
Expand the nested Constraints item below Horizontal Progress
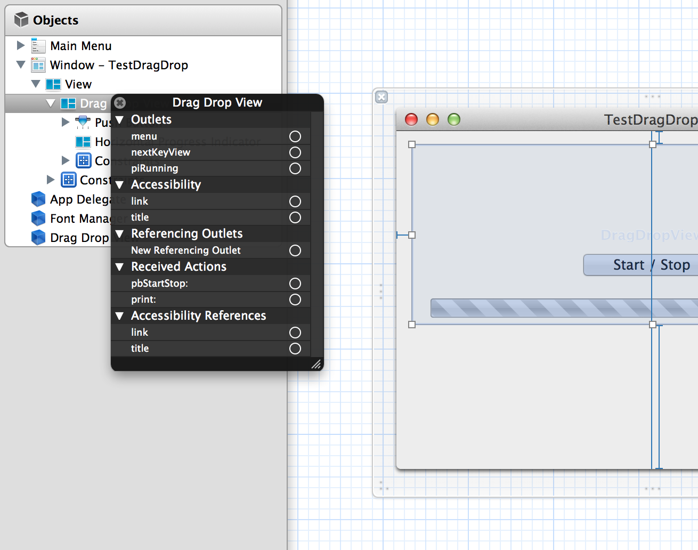[66, 160]
